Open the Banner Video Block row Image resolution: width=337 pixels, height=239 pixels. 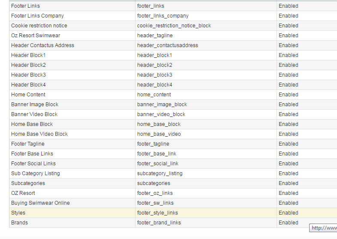(34, 114)
